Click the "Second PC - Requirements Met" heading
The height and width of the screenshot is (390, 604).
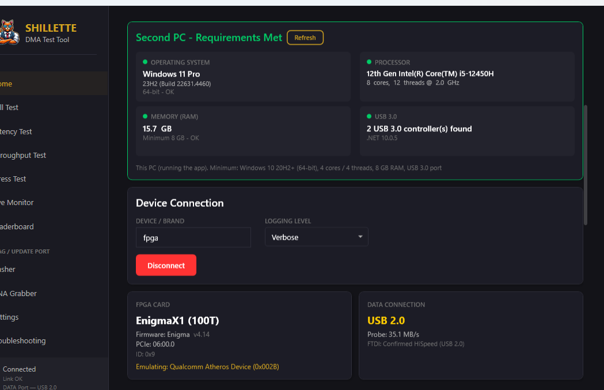pyautogui.click(x=209, y=37)
